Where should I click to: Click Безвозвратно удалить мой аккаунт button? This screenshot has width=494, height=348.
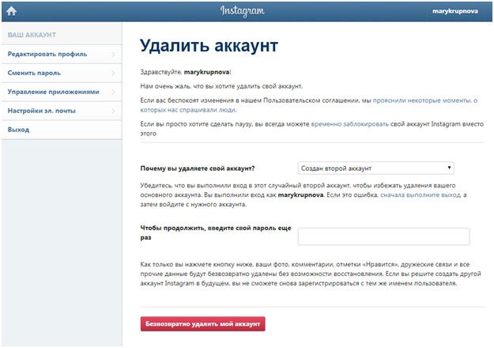(x=202, y=323)
